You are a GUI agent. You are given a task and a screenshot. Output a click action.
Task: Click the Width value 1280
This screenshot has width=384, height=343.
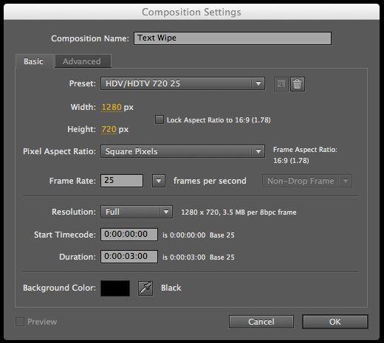pyautogui.click(x=112, y=107)
